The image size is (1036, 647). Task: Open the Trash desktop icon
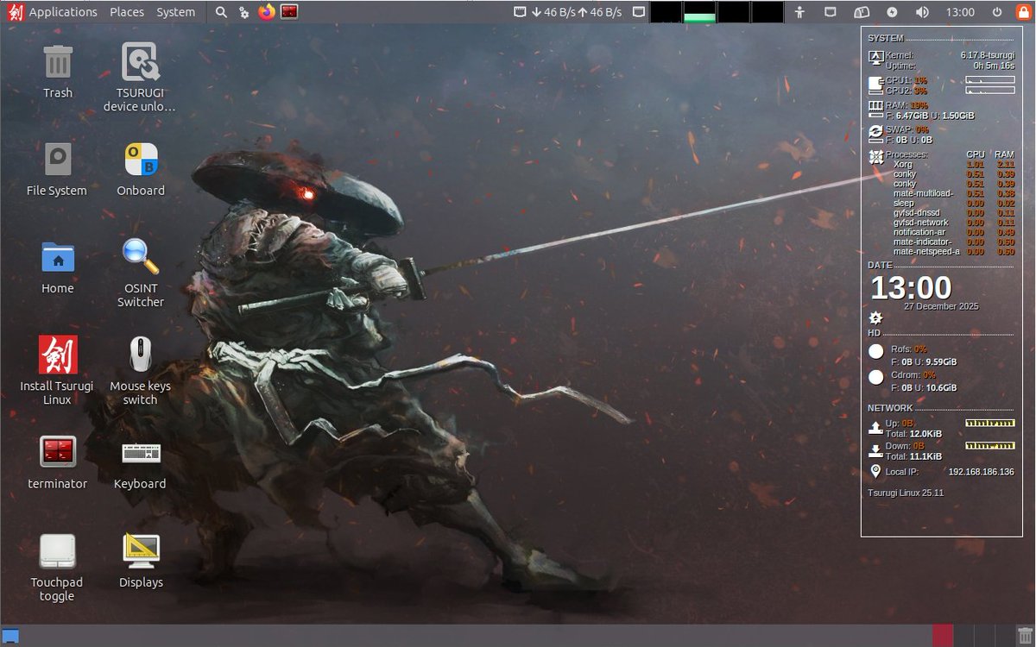tap(58, 62)
